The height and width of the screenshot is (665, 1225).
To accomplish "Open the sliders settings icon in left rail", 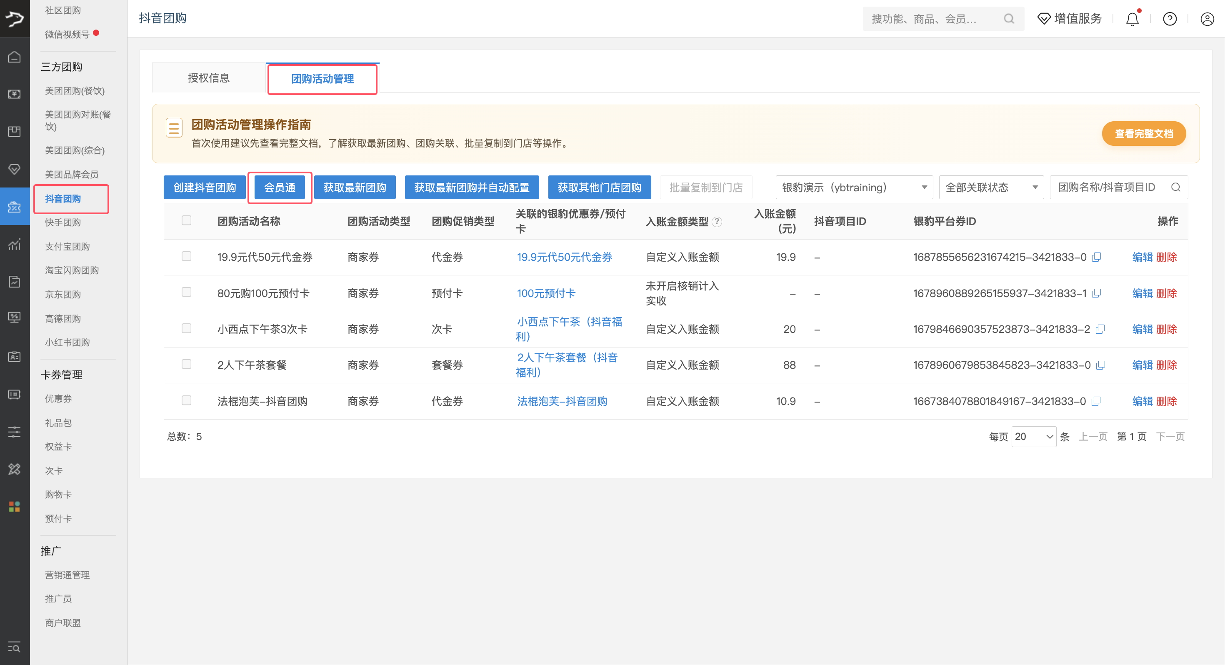I will 15,432.
